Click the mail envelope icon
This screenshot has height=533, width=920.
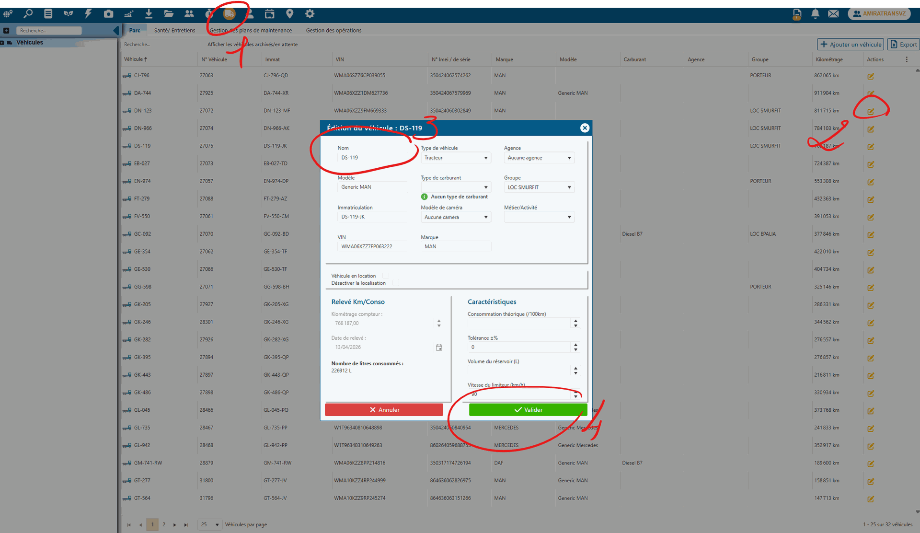pos(833,14)
